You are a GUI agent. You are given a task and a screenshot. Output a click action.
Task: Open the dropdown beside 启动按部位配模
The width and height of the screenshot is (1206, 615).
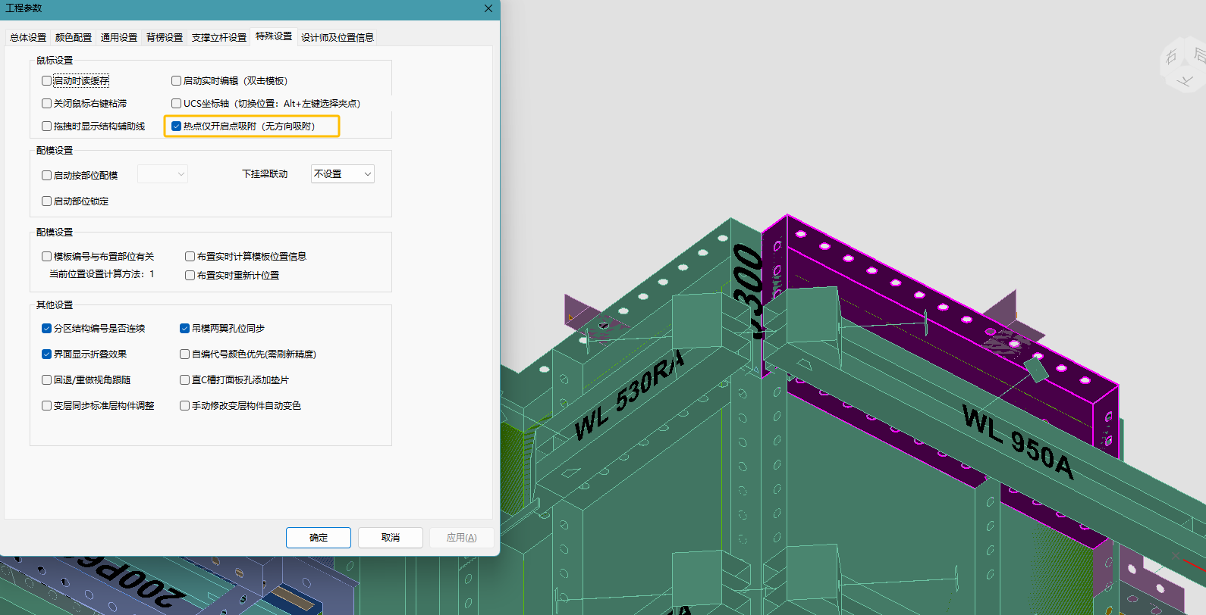click(162, 174)
